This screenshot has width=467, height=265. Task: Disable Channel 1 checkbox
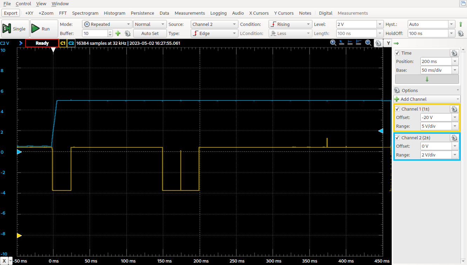pyautogui.click(x=397, y=109)
